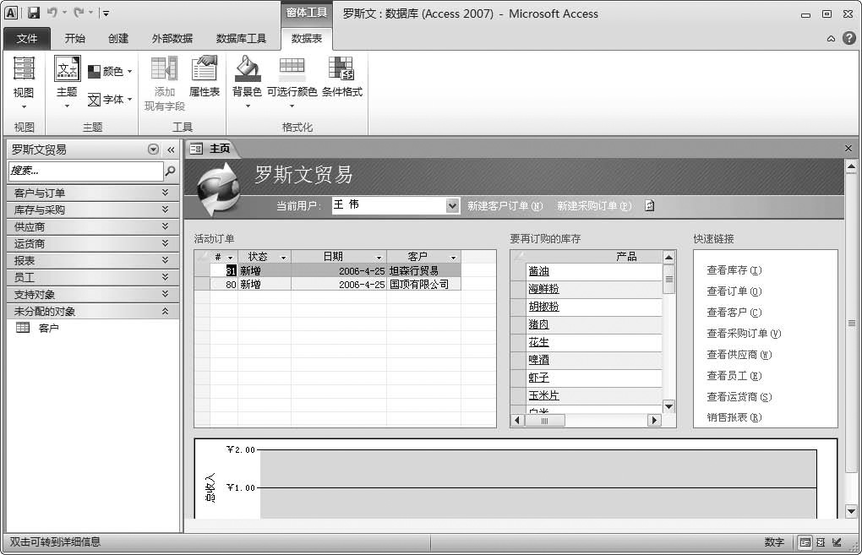Switch to Form view icon in status bar
Screen dimensions: 862x555
point(805,542)
